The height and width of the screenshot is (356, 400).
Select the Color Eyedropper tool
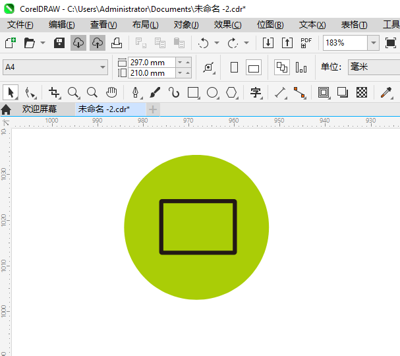point(386,92)
